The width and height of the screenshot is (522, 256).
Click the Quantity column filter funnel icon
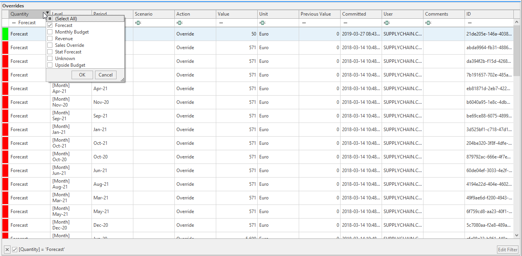pyautogui.click(x=47, y=13)
